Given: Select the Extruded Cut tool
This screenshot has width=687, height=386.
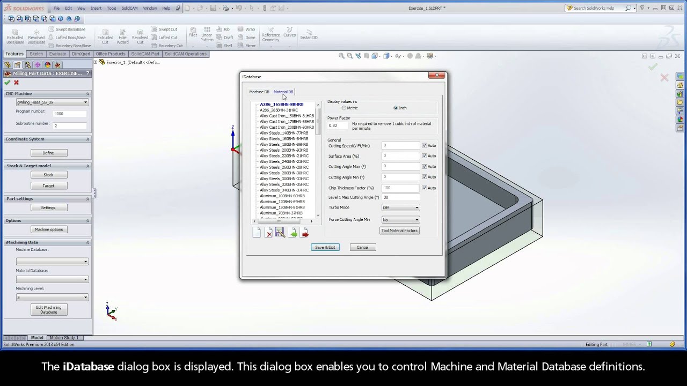Looking at the screenshot, I should click(105, 37).
